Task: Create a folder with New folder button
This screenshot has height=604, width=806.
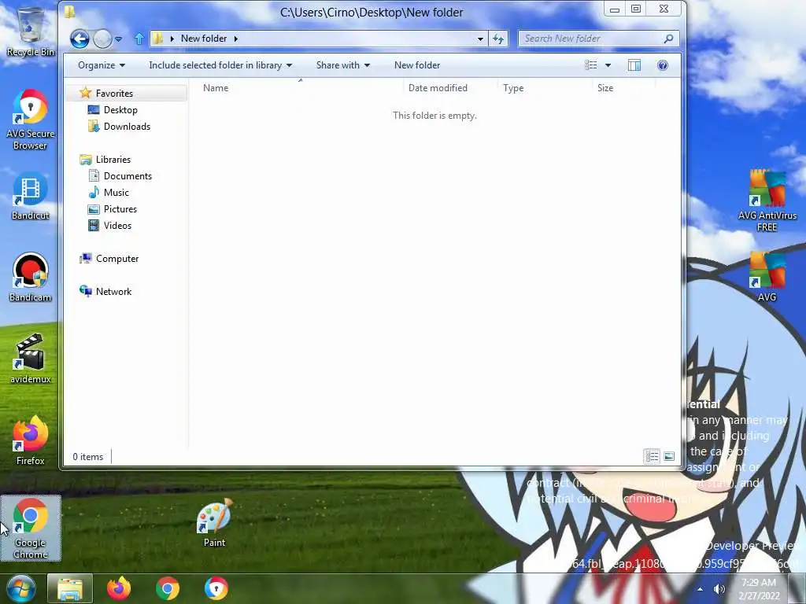Action: click(417, 65)
